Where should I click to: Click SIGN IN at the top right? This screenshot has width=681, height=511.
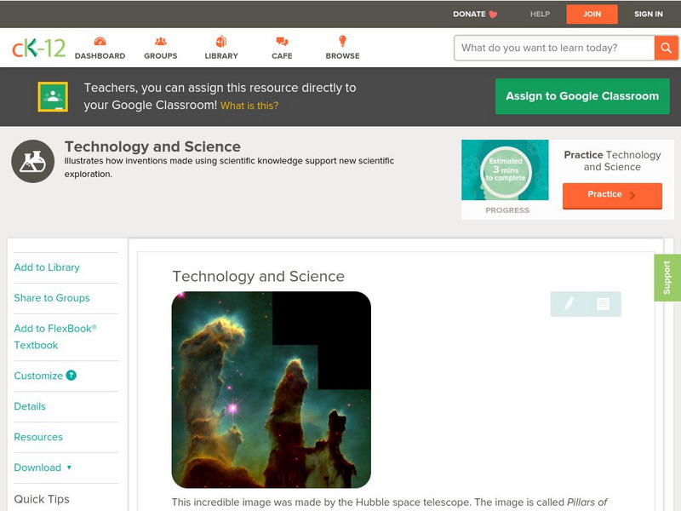pos(648,14)
